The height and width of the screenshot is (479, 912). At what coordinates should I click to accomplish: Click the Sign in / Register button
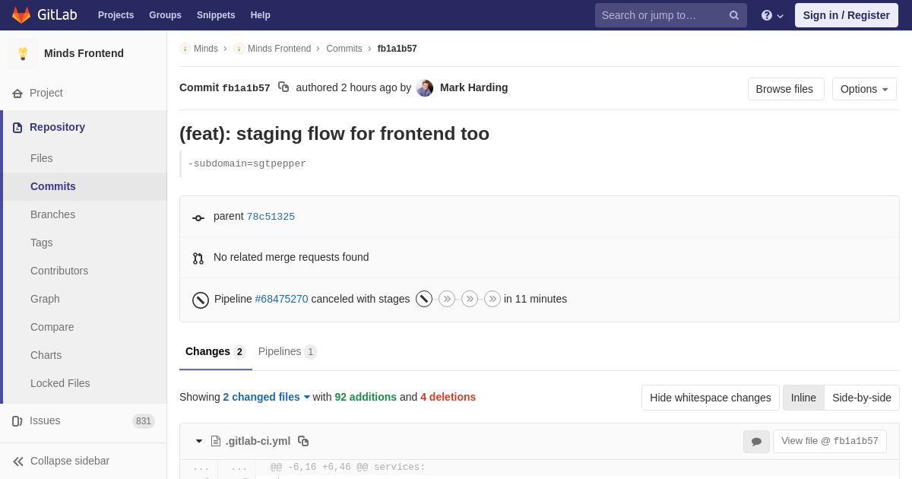pos(847,15)
